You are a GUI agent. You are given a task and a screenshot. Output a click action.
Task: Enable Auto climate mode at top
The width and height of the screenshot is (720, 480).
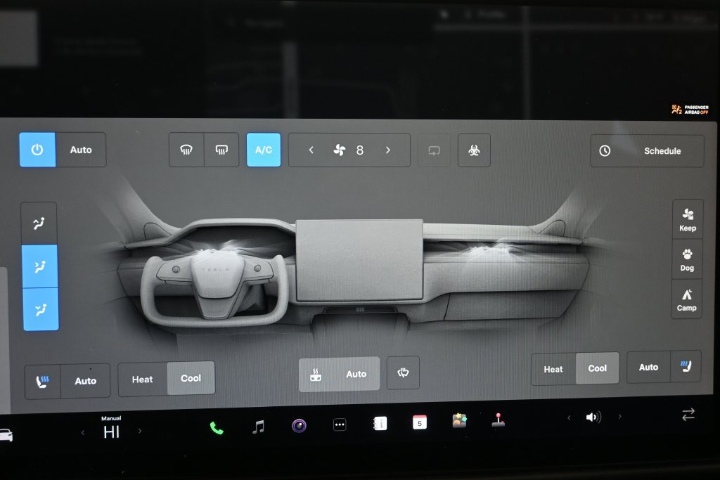[81, 150]
